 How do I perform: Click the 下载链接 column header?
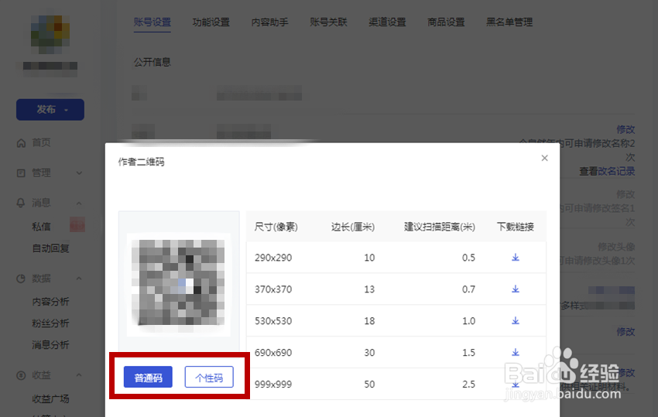coord(516,227)
